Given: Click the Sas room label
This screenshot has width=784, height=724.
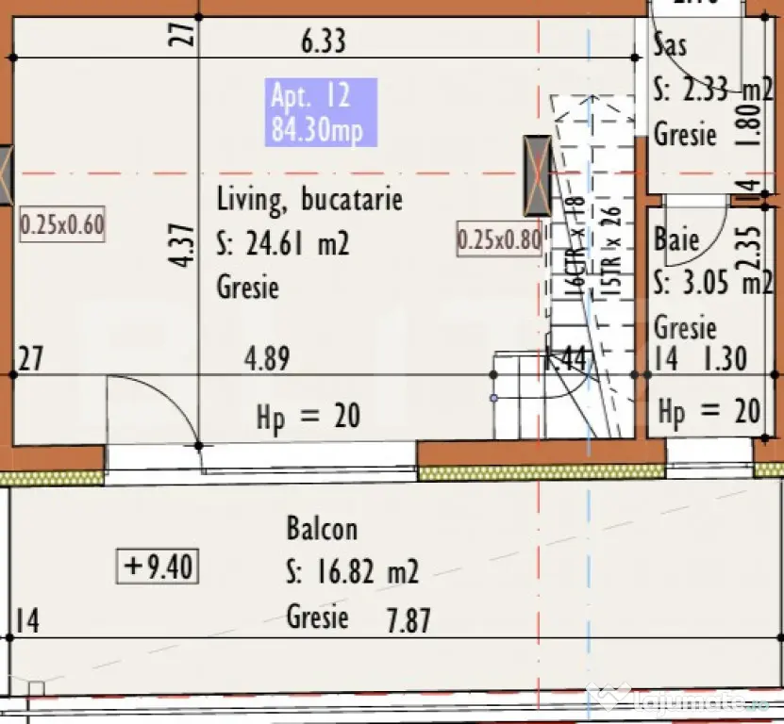Looking at the screenshot, I should [x=671, y=45].
